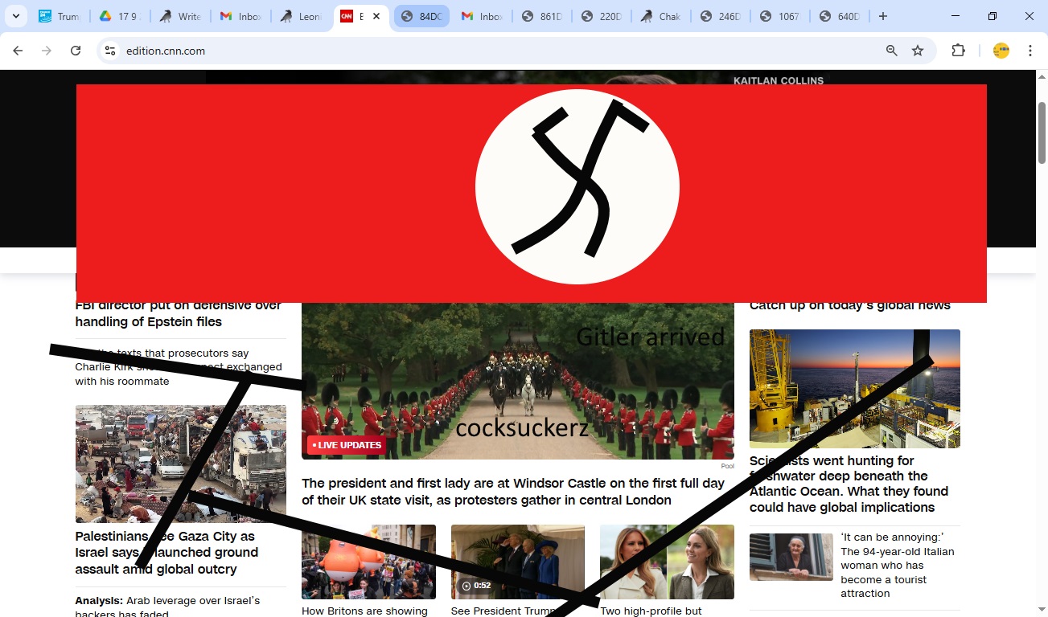Viewport: 1048px width, 617px height.
Task: Add a new tab with plus button
Action: coord(883,16)
